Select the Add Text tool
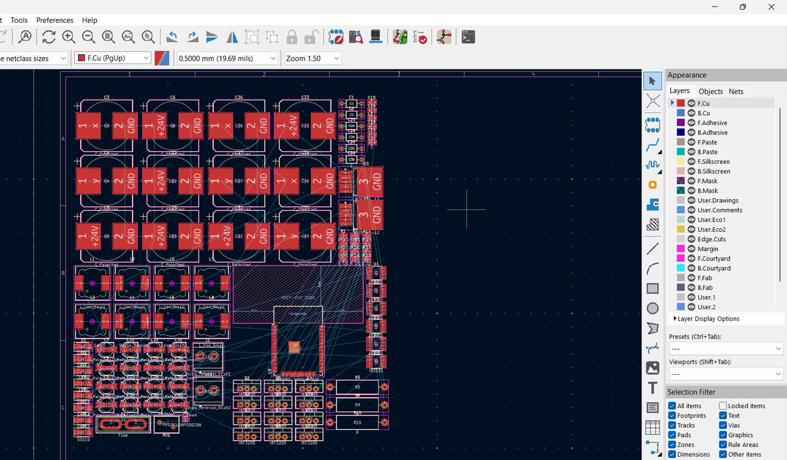 point(653,387)
